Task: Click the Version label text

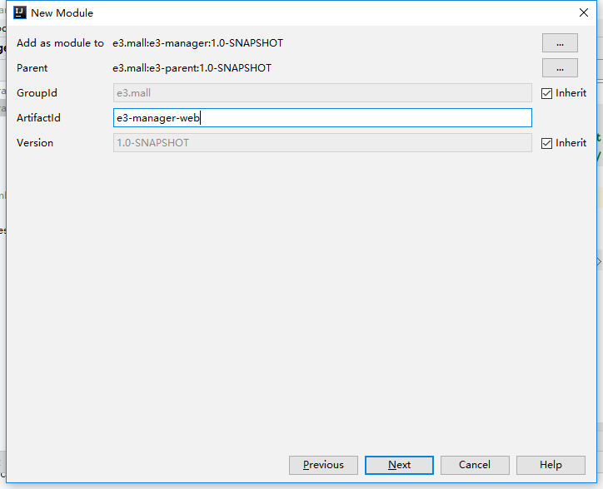Action: tap(35, 143)
